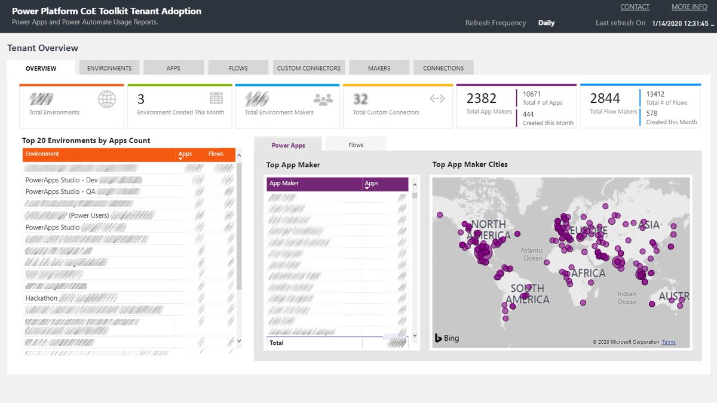Viewport: 717px width, 403px height.
Task: Click the 2382 Total App Makers value
Action: point(482,99)
